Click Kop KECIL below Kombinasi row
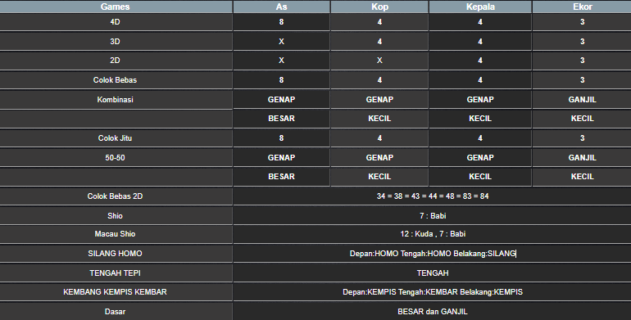 379,119
